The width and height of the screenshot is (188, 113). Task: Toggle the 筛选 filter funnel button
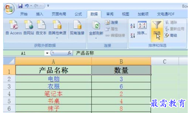click(157, 31)
